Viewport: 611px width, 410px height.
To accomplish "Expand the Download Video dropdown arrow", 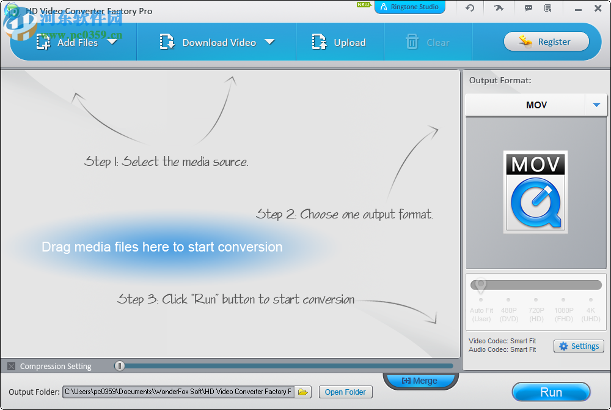I will [x=269, y=42].
